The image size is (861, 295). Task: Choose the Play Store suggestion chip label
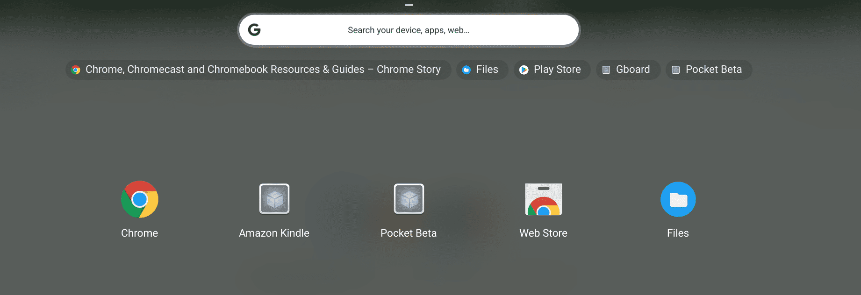point(557,70)
